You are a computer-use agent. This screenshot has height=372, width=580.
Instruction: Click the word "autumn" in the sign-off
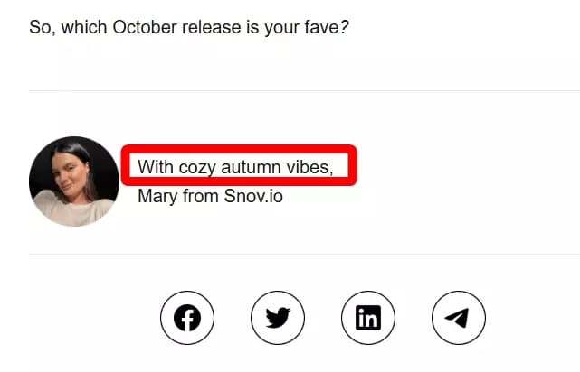click(x=261, y=167)
